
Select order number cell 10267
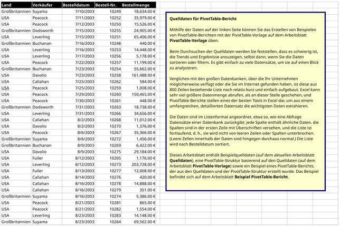tap(108, 133)
